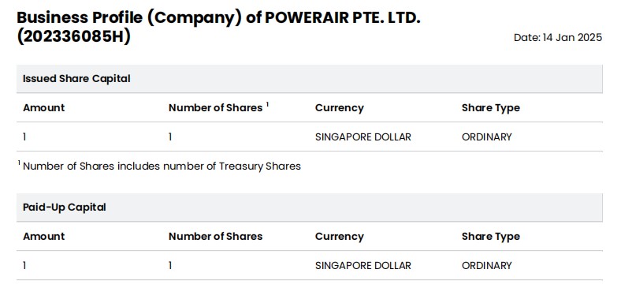Image resolution: width=621 pixels, height=288 pixels.
Task: Click Number of Shares header in Paid-Up Capital
Action: pos(215,237)
